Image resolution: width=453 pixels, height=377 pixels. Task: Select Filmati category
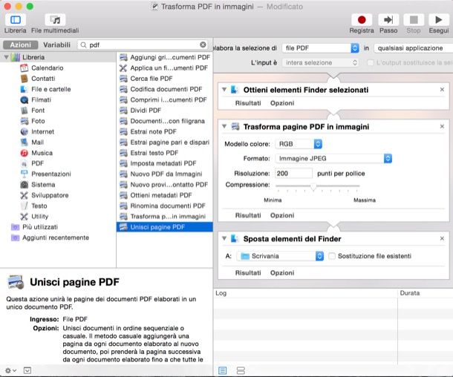41,100
